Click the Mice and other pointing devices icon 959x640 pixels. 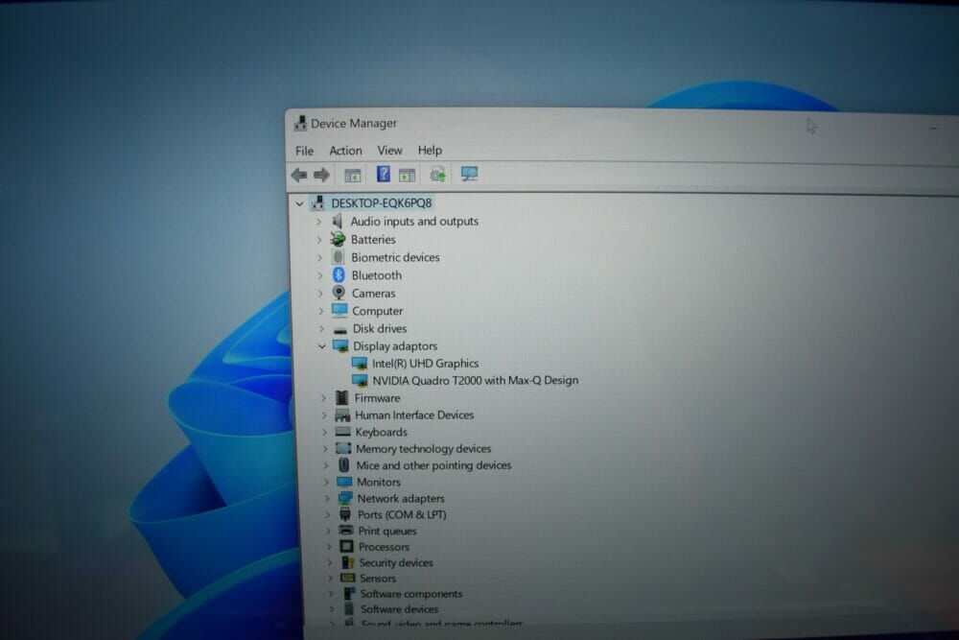click(344, 465)
